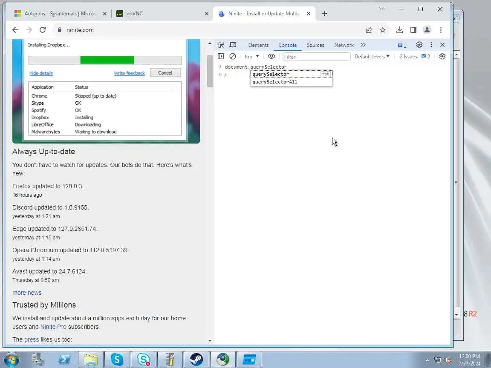Screen dimensions: 491x368
Task: Choose the querySelector autocomplete suggestion
Action: tap(291, 74)
